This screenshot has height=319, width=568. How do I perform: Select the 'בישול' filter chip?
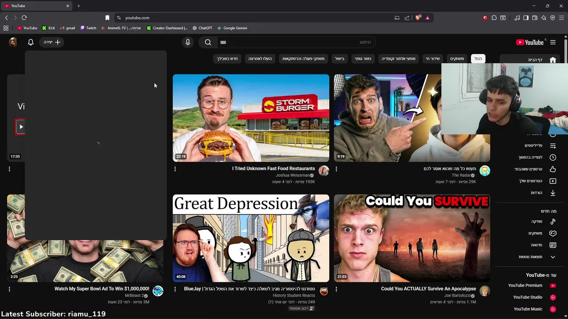tap(339, 58)
